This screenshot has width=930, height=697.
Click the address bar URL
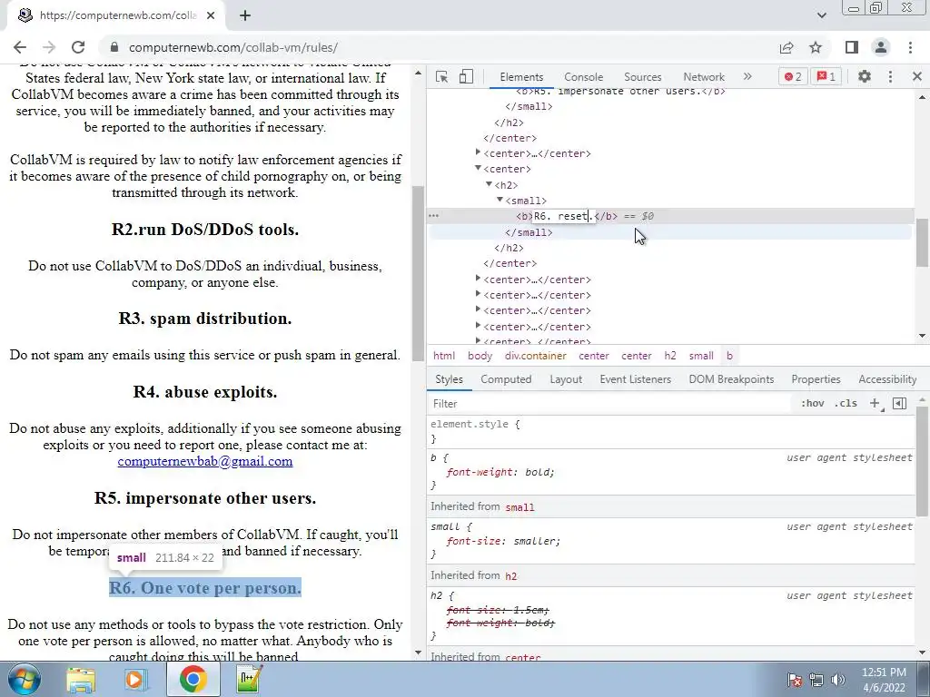pyautogui.click(x=233, y=47)
